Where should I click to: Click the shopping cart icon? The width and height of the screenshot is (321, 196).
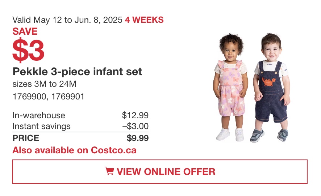[109, 171]
